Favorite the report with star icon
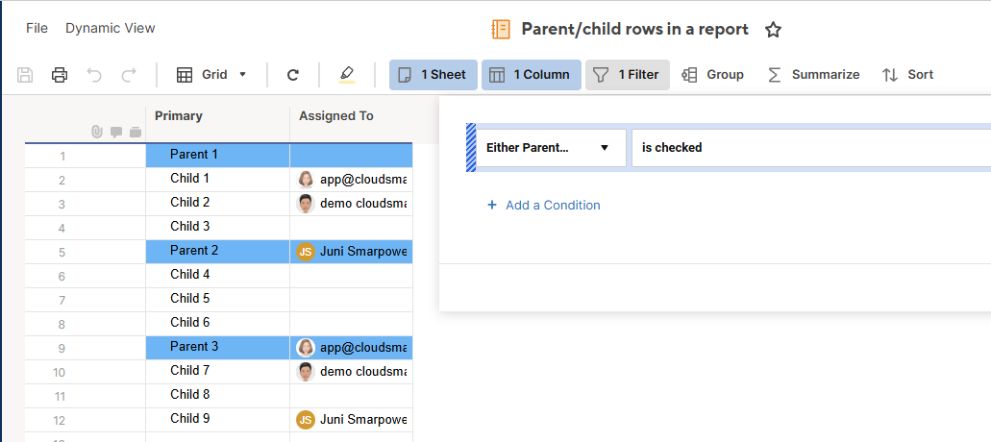991x442 pixels. (x=773, y=30)
